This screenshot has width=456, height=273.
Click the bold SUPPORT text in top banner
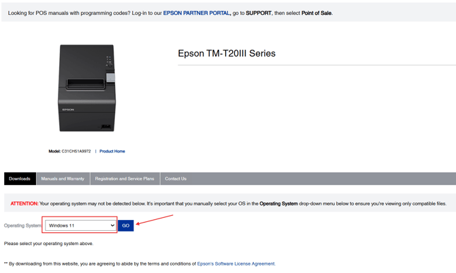[257, 13]
